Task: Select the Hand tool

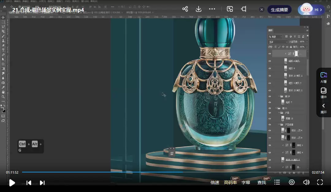Action: coord(3,92)
